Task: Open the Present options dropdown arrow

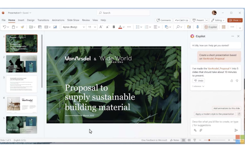Action: (x=206, y=20)
